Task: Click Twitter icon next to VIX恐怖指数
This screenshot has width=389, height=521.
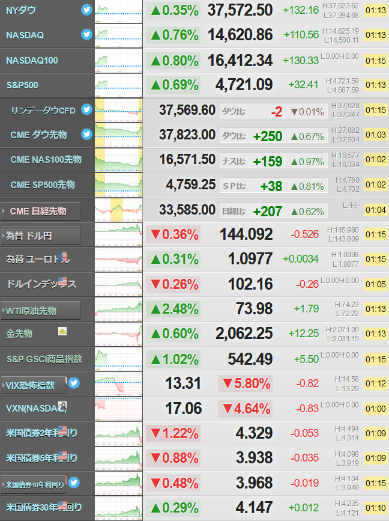Action: [74, 383]
